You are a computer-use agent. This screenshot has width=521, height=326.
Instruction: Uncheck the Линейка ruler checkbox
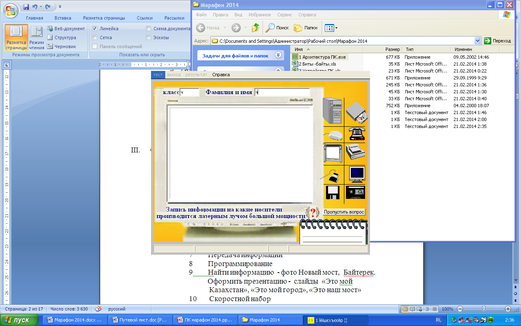(x=94, y=29)
